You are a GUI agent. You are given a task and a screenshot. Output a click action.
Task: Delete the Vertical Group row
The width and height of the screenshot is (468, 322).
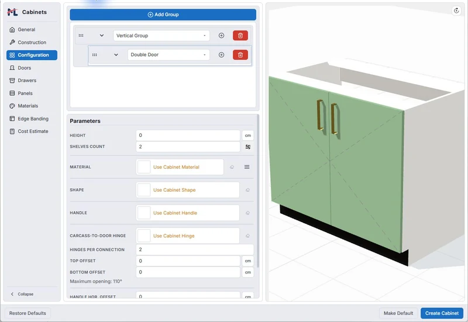click(x=240, y=36)
